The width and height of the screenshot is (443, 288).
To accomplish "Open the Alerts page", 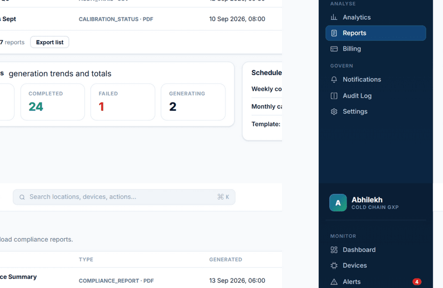I will pyautogui.click(x=375, y=282).
